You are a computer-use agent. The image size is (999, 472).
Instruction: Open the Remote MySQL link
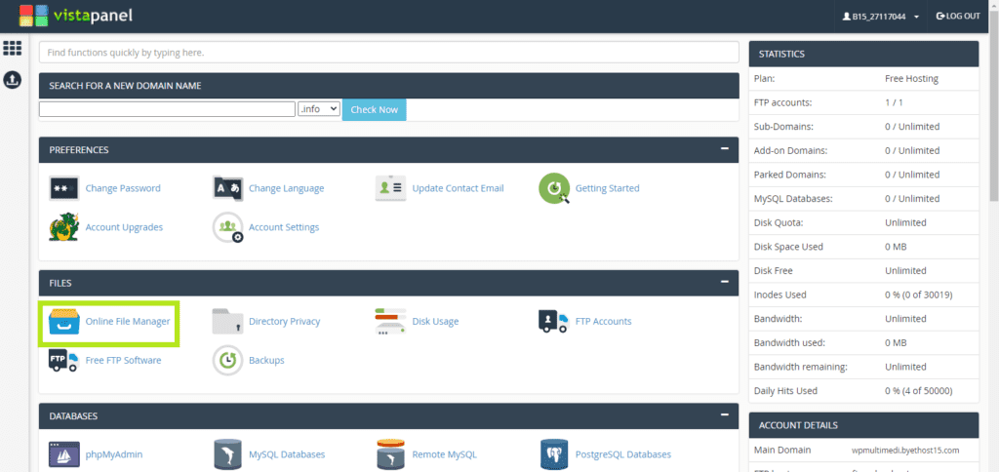[x=444, y=454]
